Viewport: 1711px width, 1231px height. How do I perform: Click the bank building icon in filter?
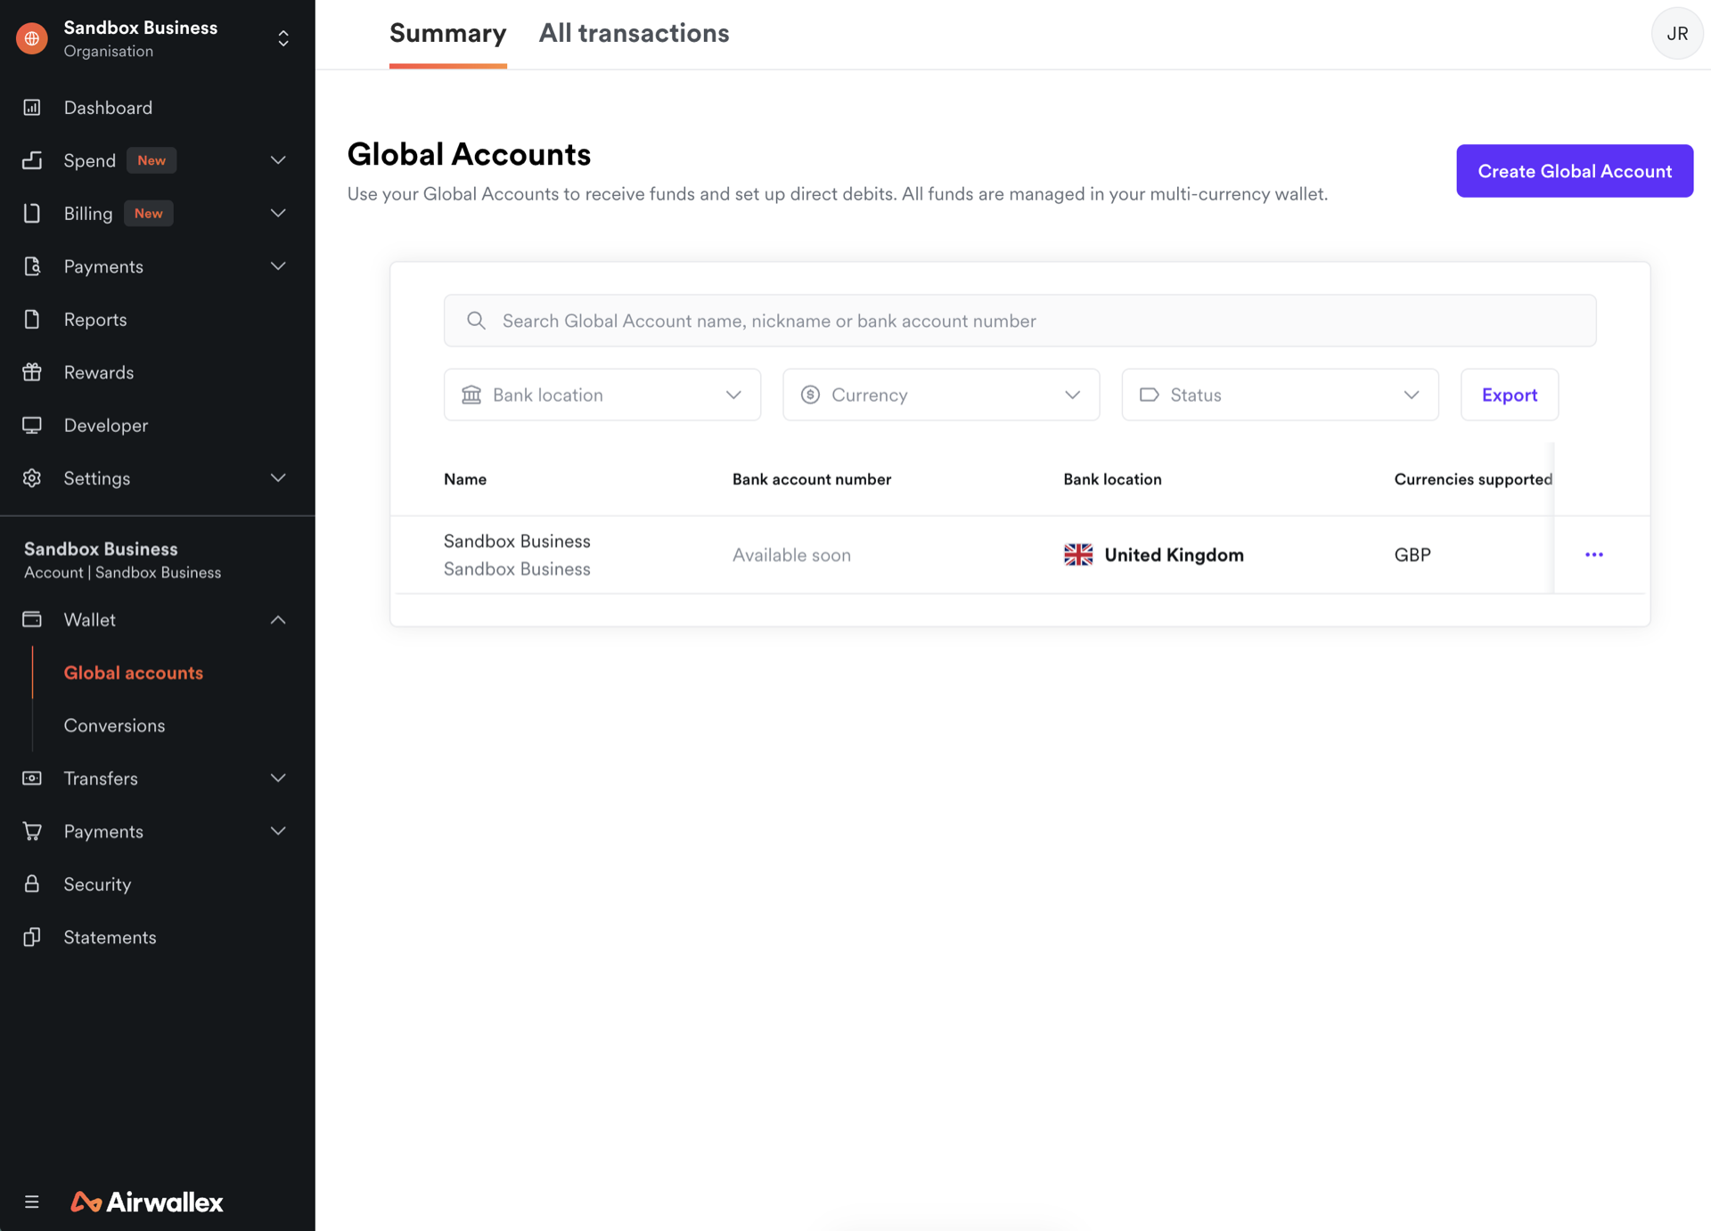coord(471,395)
